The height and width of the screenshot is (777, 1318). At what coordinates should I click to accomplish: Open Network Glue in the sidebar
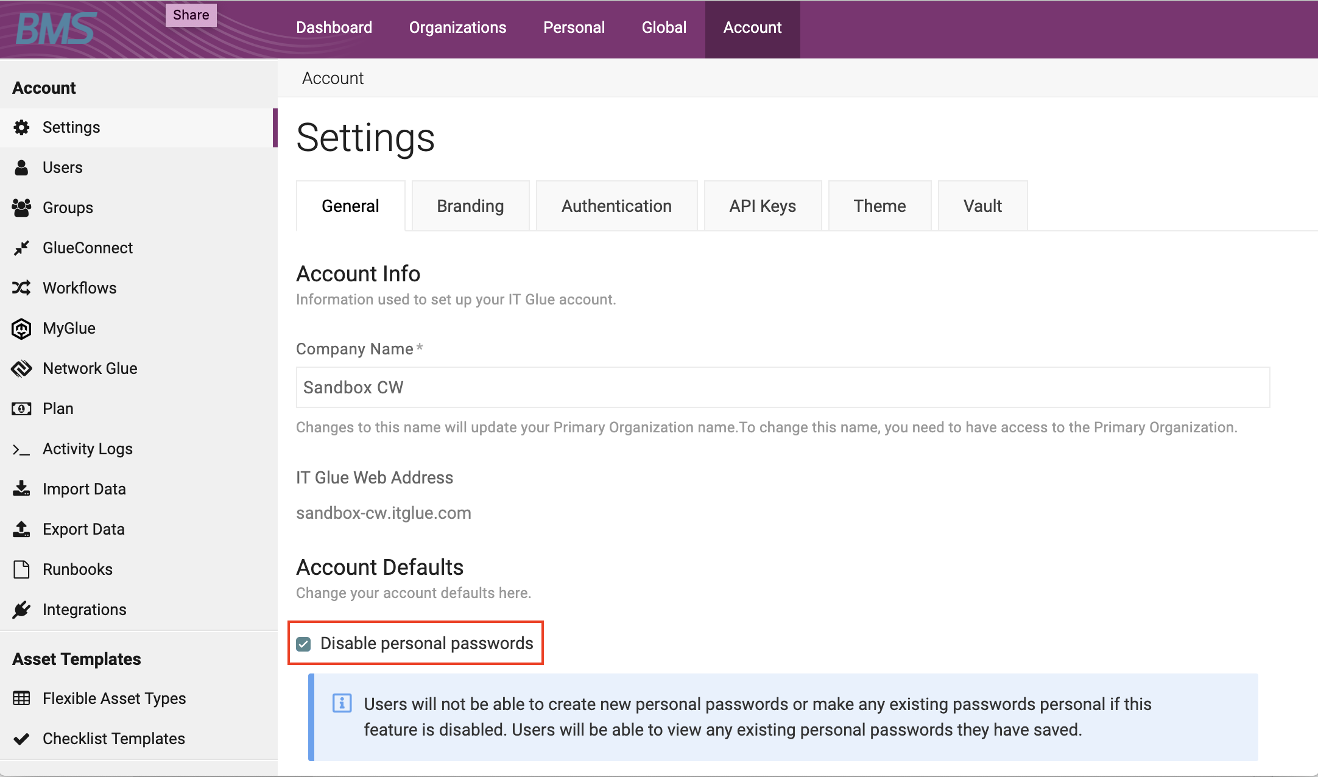(139, 368)
